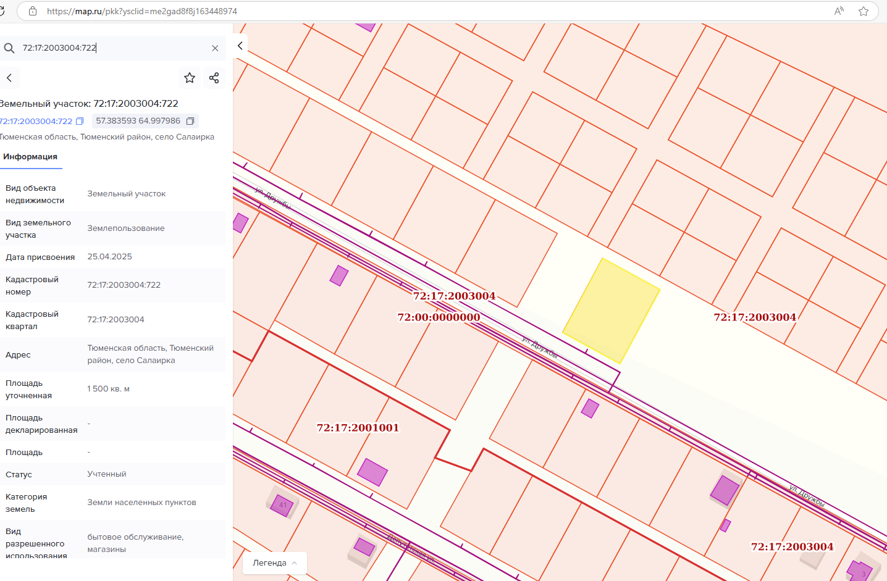Click the highlighted yellow parcel on map
887x581 pixels.
pyautogui.click(x=611, y=311)
